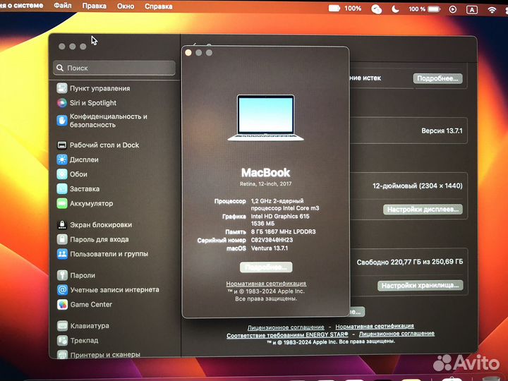Open Пароли key icon
This screenshot has width=508, height=381.
pos(62,275)
